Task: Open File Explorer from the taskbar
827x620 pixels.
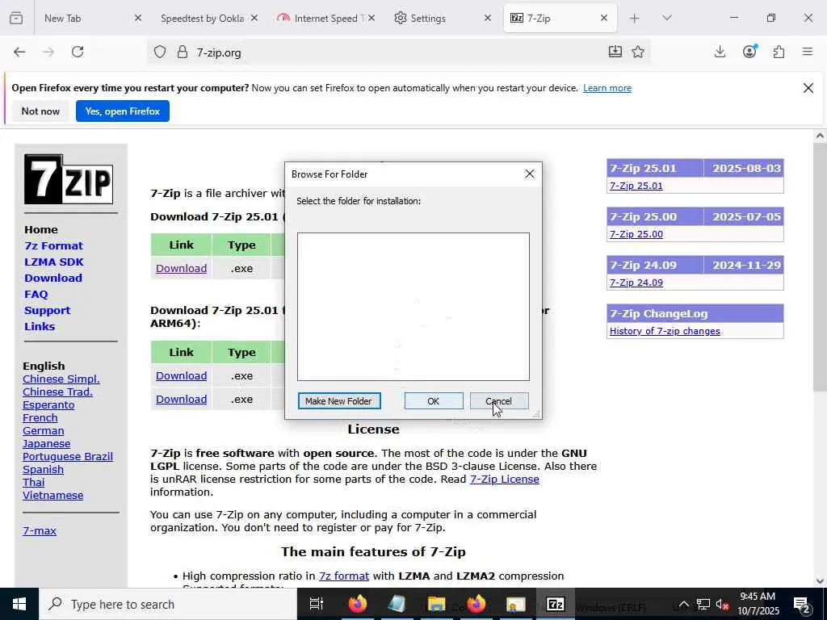Action: (436, 604)
